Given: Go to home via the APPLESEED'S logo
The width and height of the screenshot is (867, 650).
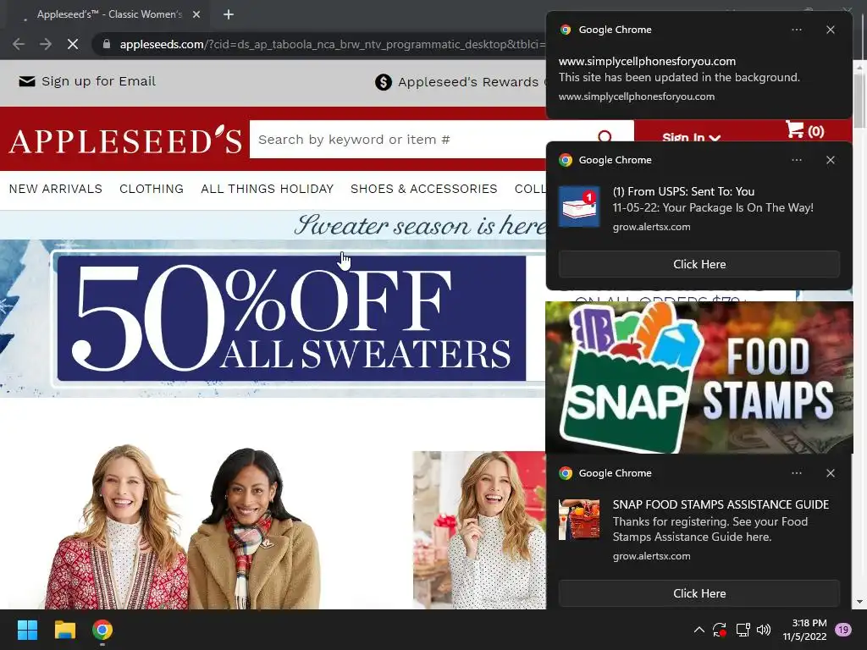Looking at the screenshot, I should click(x=125, y=140).
